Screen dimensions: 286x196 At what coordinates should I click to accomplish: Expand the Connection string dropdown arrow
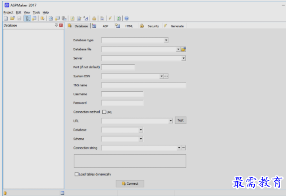tap(179, 148)
